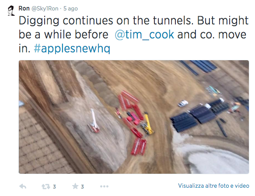Open the #applesnewhq hashtag
Image resolution: width=255 pixels, height=196 pixels.
tap(72, 48)
